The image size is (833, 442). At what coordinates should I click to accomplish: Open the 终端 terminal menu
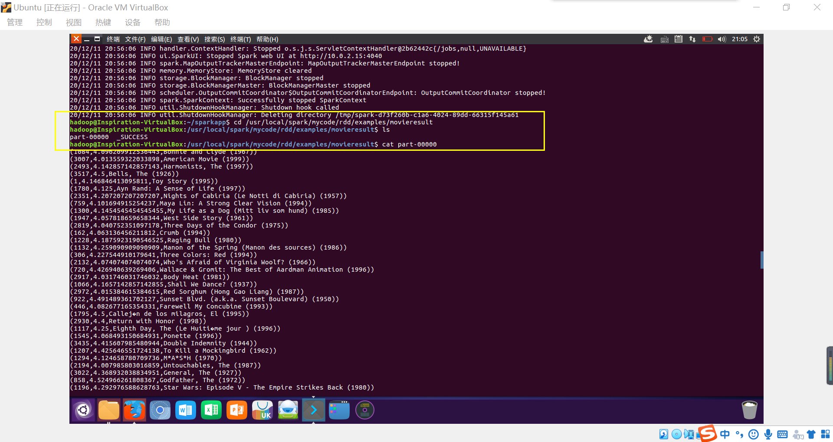pyautogui.click(x=113, y=39)
